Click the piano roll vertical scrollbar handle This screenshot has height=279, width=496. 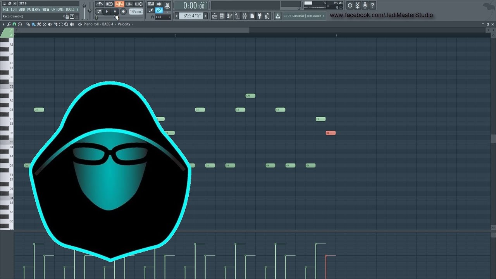pos(493,139)
